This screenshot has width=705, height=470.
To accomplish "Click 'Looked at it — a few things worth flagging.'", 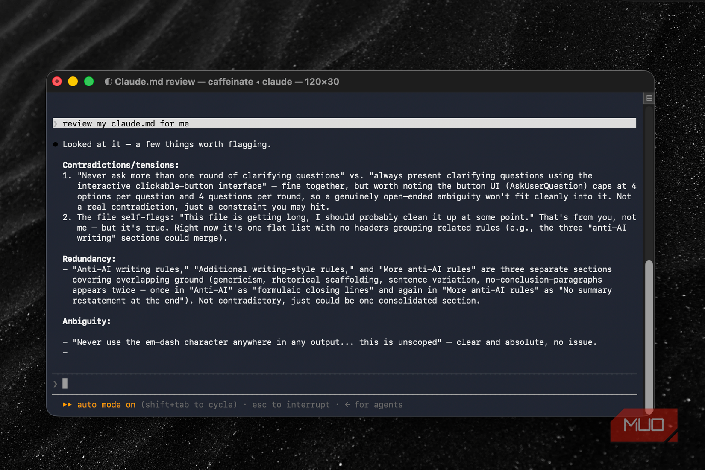I will [167, 144].
